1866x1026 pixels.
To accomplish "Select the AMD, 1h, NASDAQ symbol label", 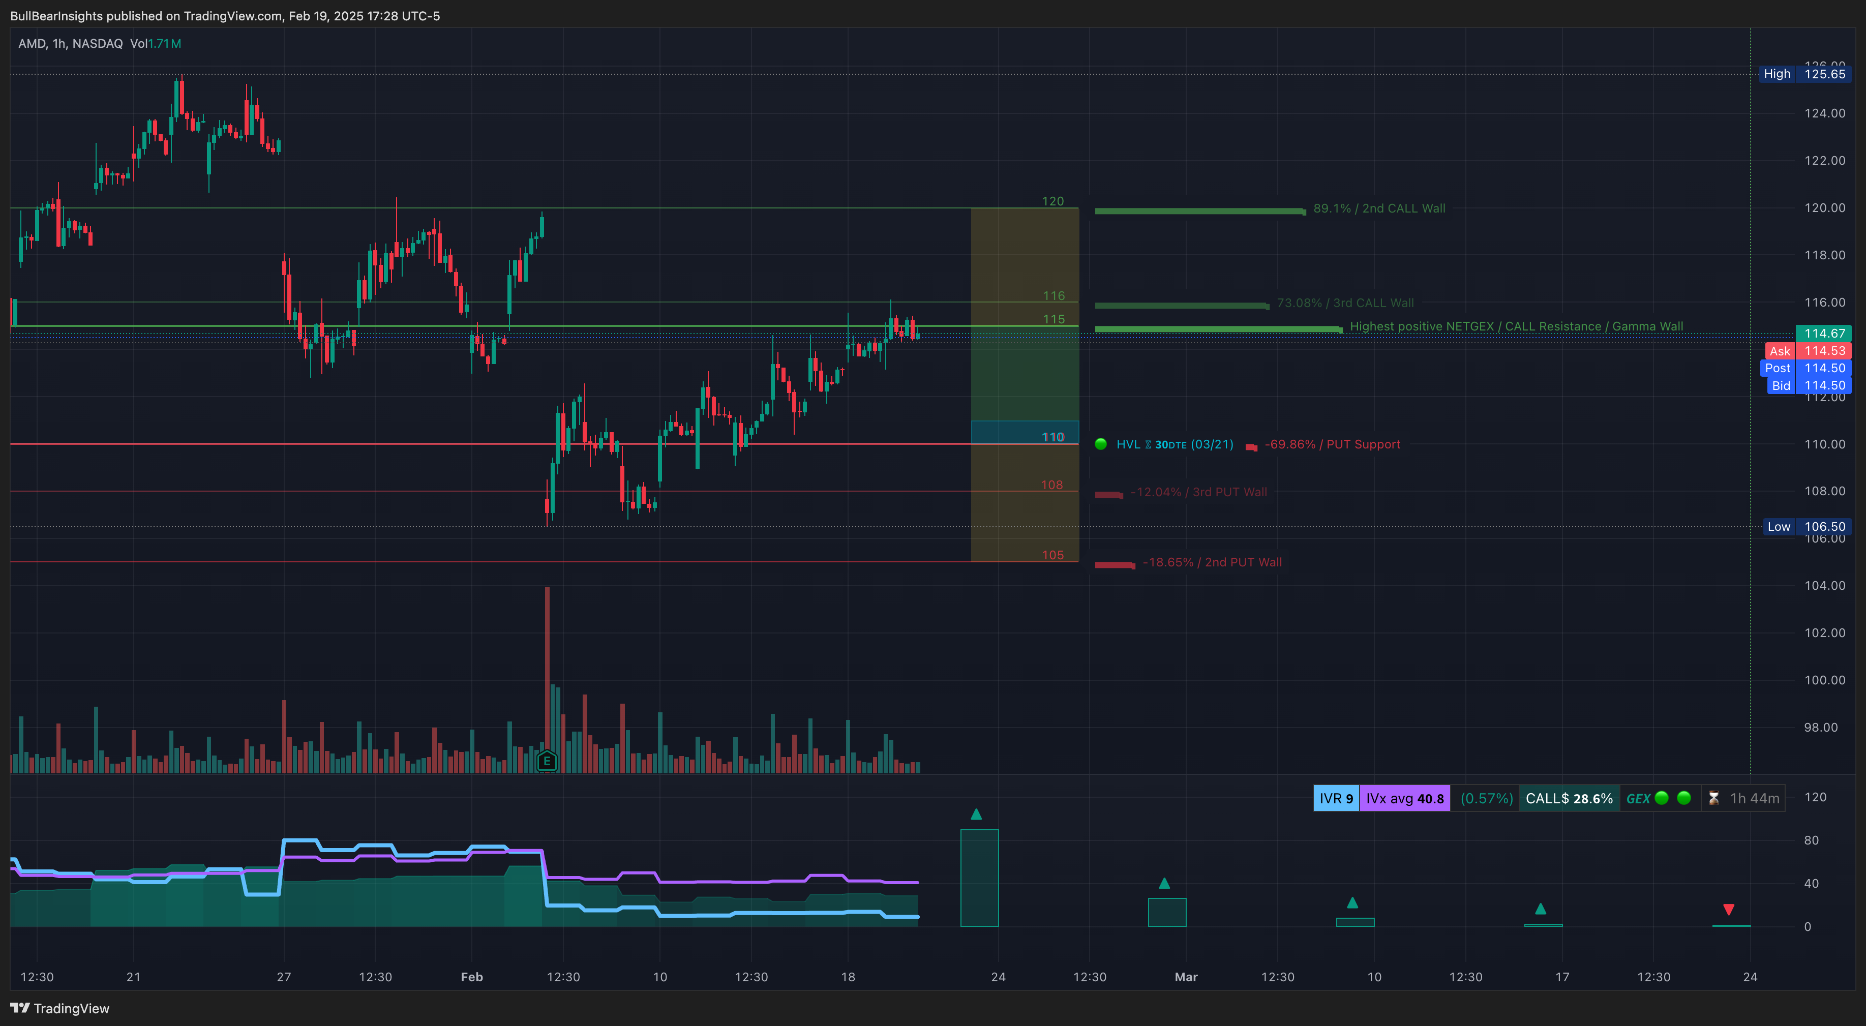I will pyautogui.click(x=70, y=44).
